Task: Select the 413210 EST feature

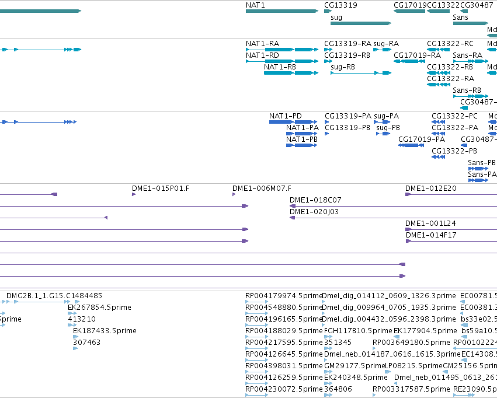Action: 72,325
